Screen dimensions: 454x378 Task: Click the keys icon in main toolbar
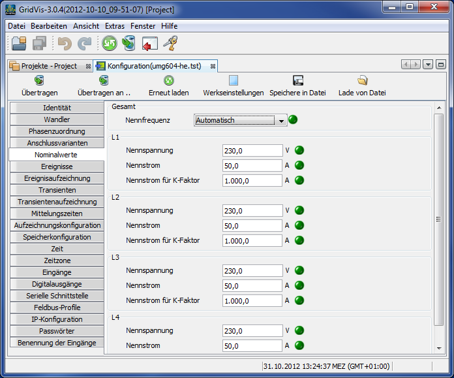pyautogui.click(x=170, y=44)
